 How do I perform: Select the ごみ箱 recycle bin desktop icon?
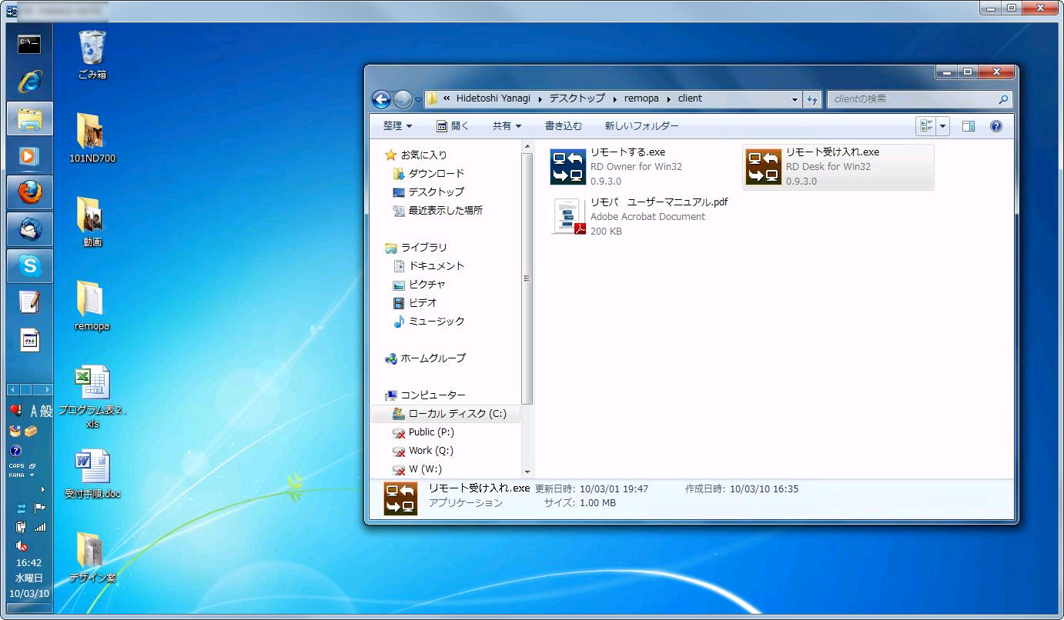(92, 55)
